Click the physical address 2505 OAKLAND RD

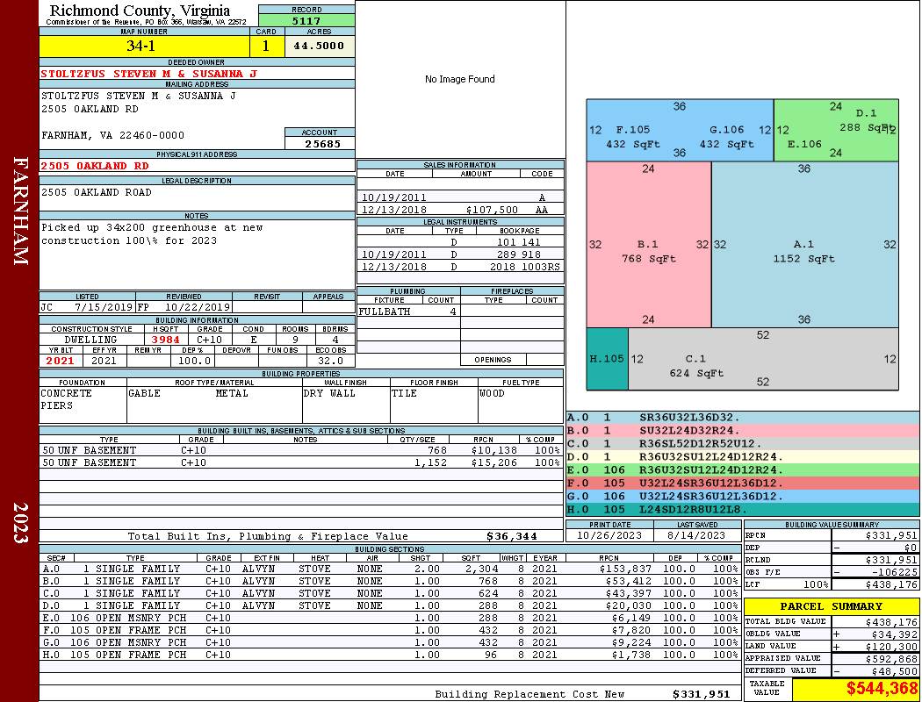(95, 166)
